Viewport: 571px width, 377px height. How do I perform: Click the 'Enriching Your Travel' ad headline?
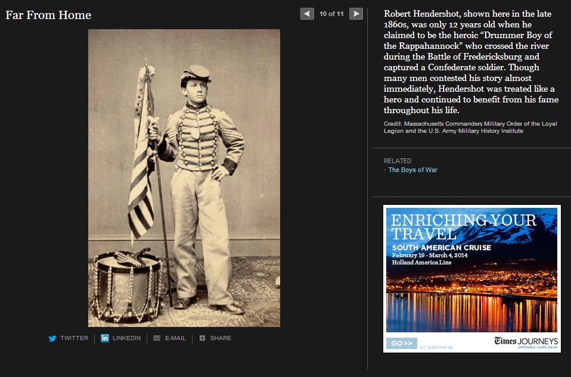463,227
